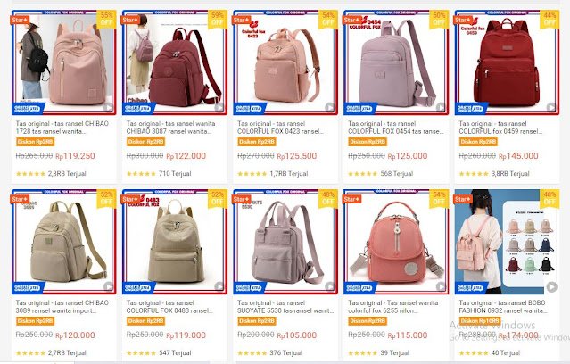
Task: Click Diskon Rp2RB tag on CHIBAO 3087
Action: click(x=145, y=142)
